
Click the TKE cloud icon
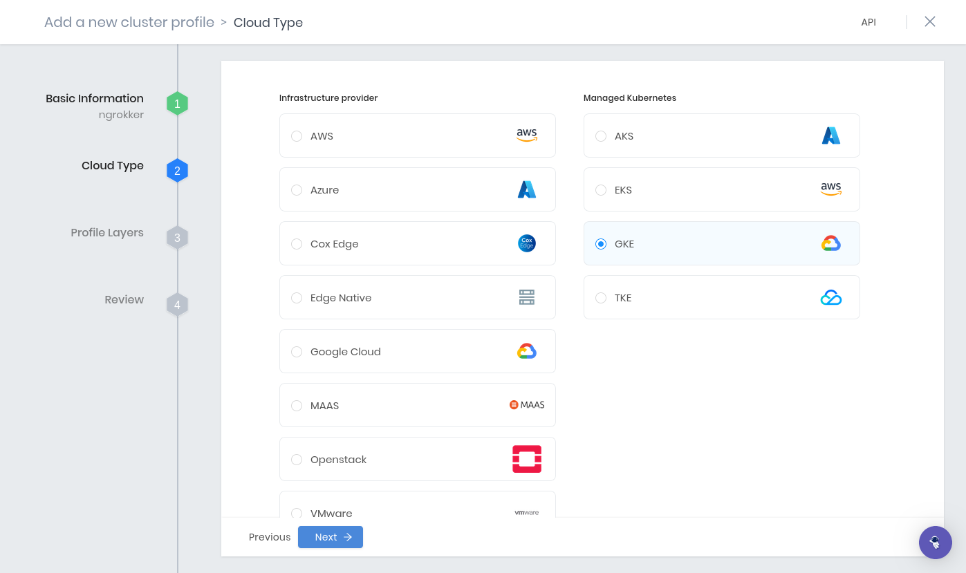(x=830, y=297)
